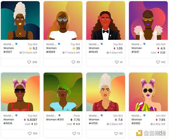This screenshot has width=169, height=139.
Task: Open collection name link on Woman #4709
Action: [94, 116]
